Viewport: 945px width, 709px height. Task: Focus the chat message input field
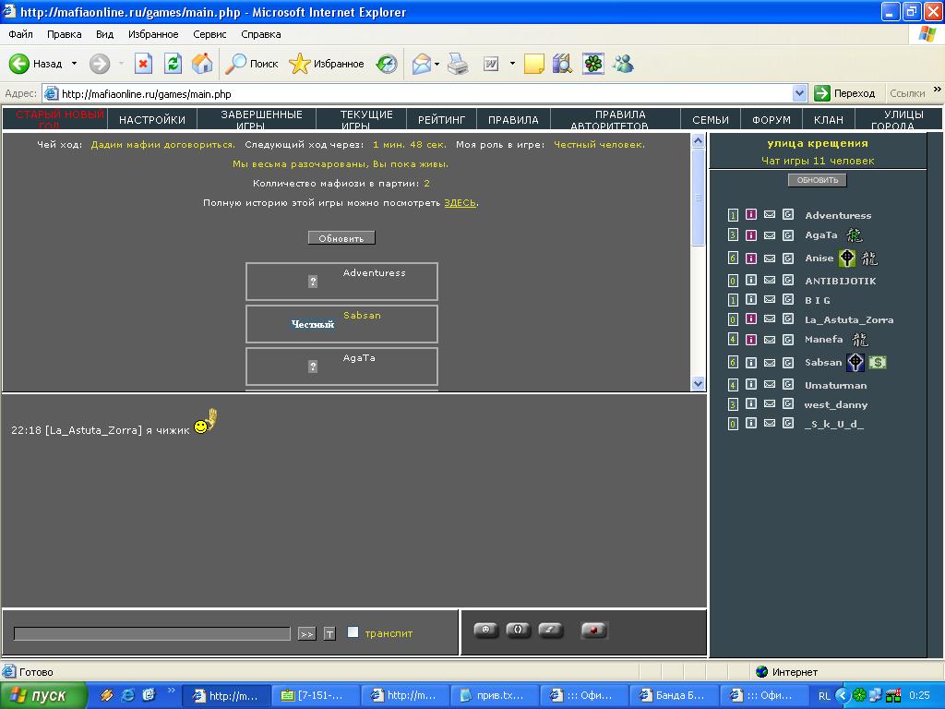coord(152,633)
